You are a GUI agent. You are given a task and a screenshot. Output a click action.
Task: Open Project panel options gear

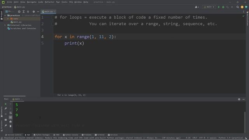(33, 12)
